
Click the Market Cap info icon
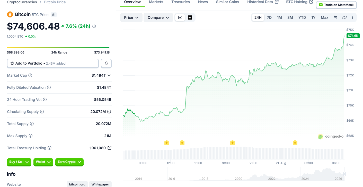(x=30, y=75)
